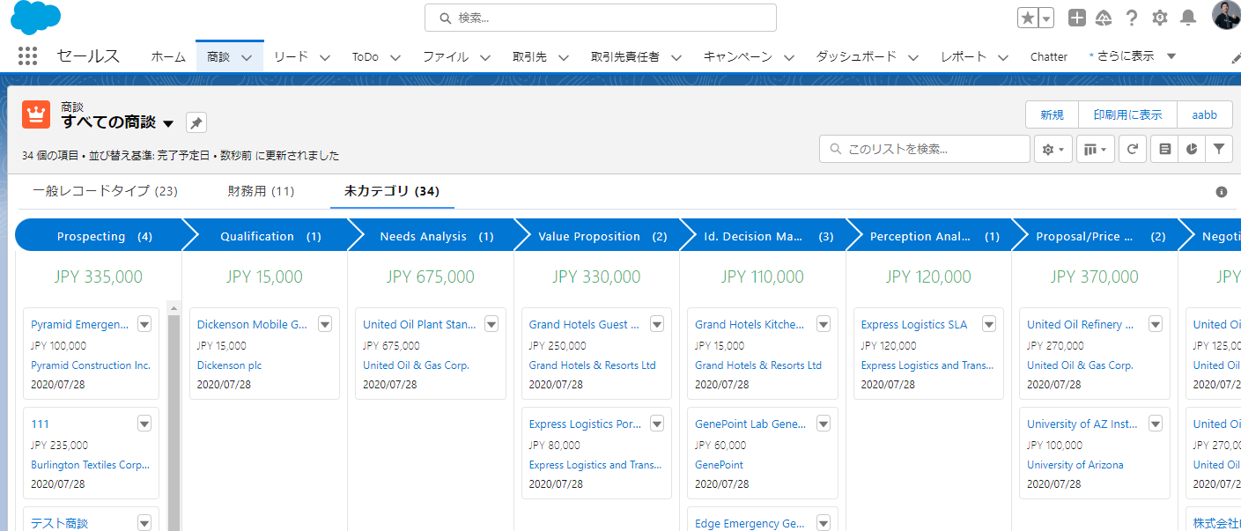Open the filters funnel panel
The image size is (1241, 531).
coord(1218,150)
